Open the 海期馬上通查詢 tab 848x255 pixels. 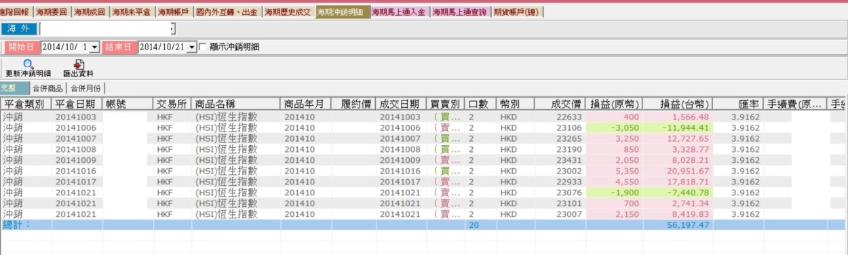(460, 12)
